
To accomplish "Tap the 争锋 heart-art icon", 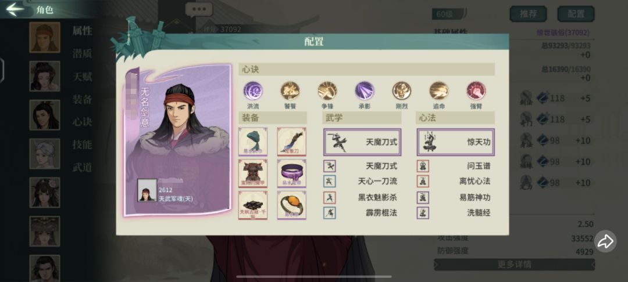I will point(327,91).
